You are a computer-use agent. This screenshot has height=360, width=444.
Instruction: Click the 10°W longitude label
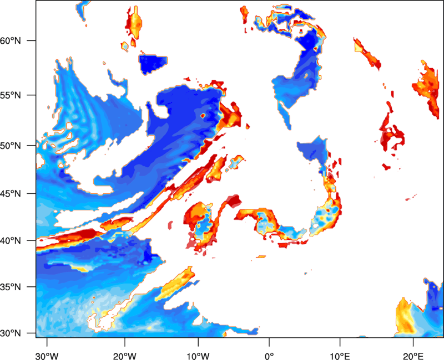click(198, 356)
